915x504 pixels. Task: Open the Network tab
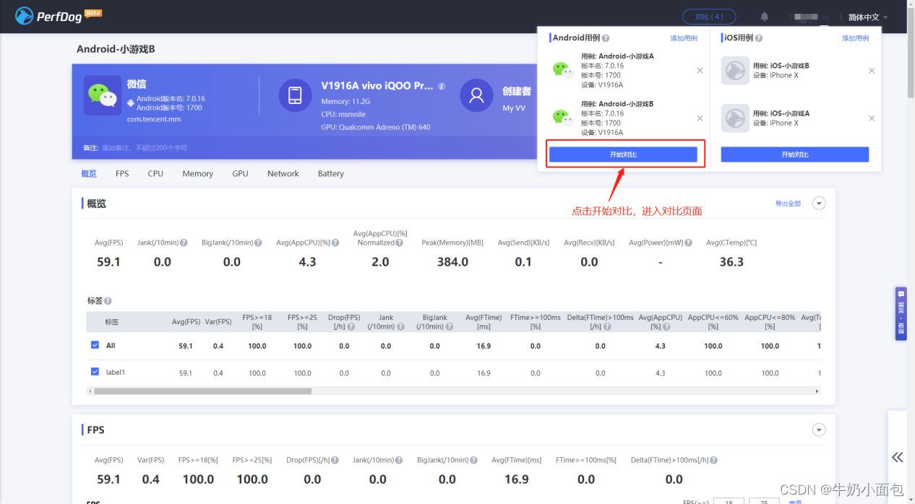[x=283, y=173]
